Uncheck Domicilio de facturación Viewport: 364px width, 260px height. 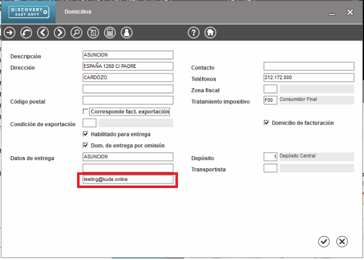[x=267, y=123]
